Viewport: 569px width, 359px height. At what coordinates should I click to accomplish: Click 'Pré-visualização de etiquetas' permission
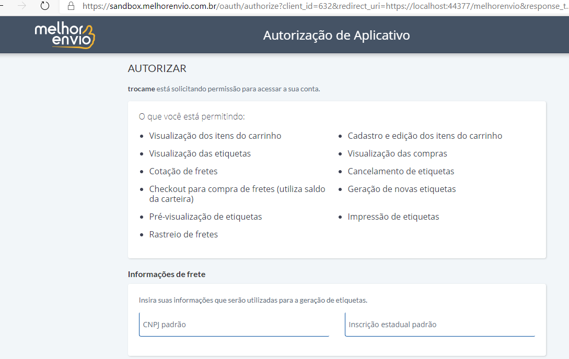[205, 217]
